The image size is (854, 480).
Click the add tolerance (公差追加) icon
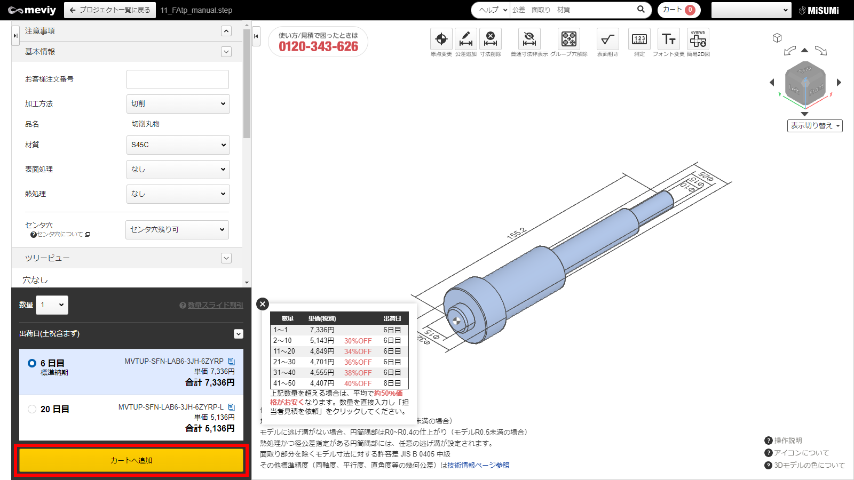coord(465,39)
